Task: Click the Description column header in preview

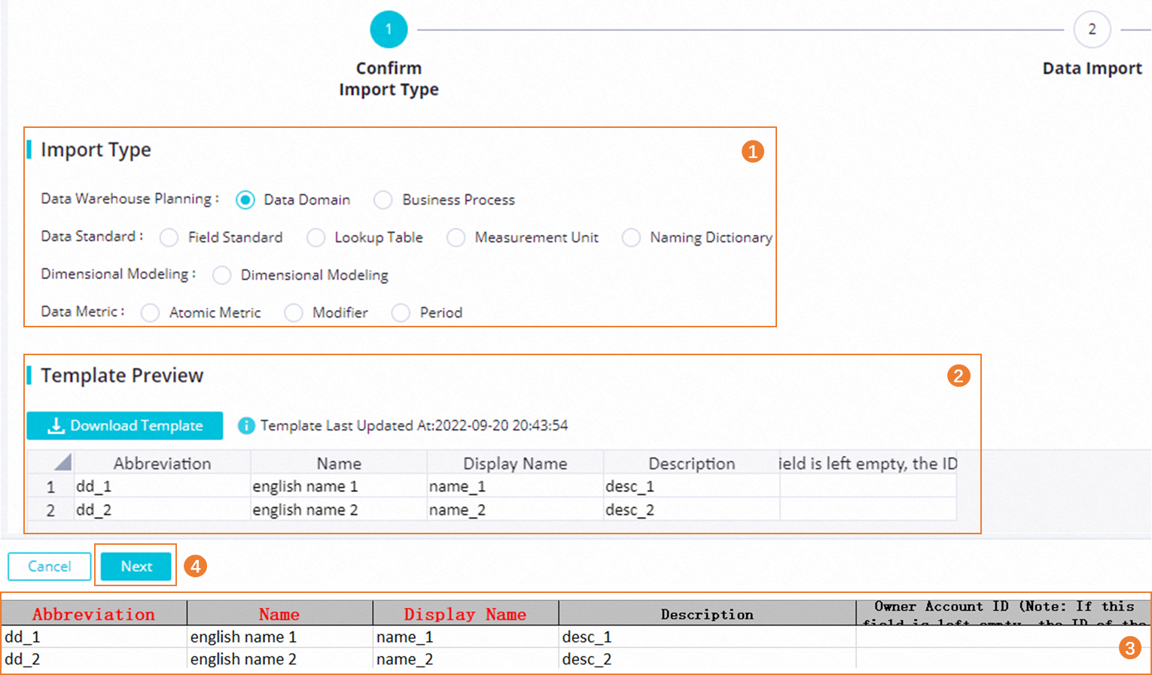Action: pyautogui.click(x=691, y=463)
